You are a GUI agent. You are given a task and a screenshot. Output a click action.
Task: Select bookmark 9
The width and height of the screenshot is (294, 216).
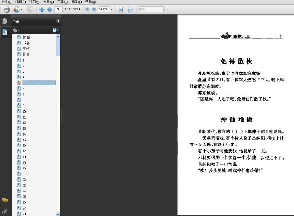coord(23,106)
